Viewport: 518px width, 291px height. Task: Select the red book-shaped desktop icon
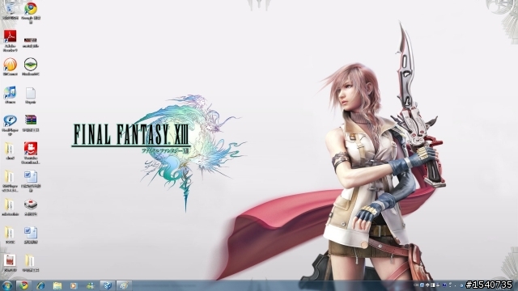click(x=10, y=260)
